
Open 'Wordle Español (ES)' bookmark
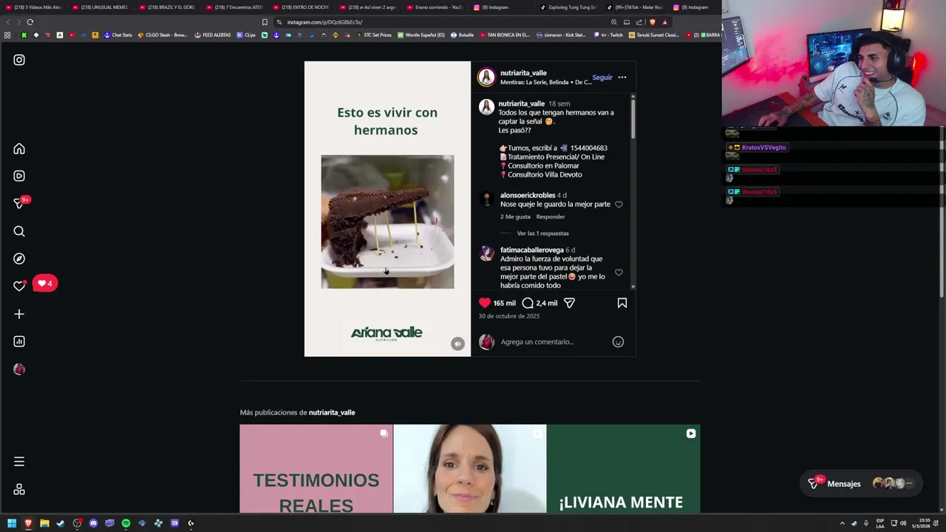[421, 35]
